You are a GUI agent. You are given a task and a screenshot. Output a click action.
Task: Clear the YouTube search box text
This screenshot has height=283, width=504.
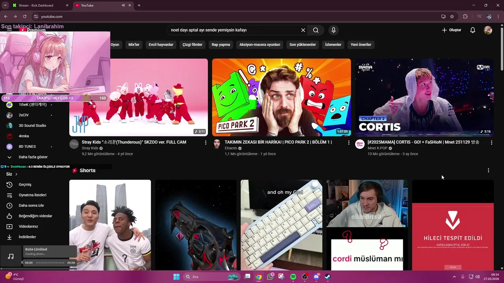(303, 30)
